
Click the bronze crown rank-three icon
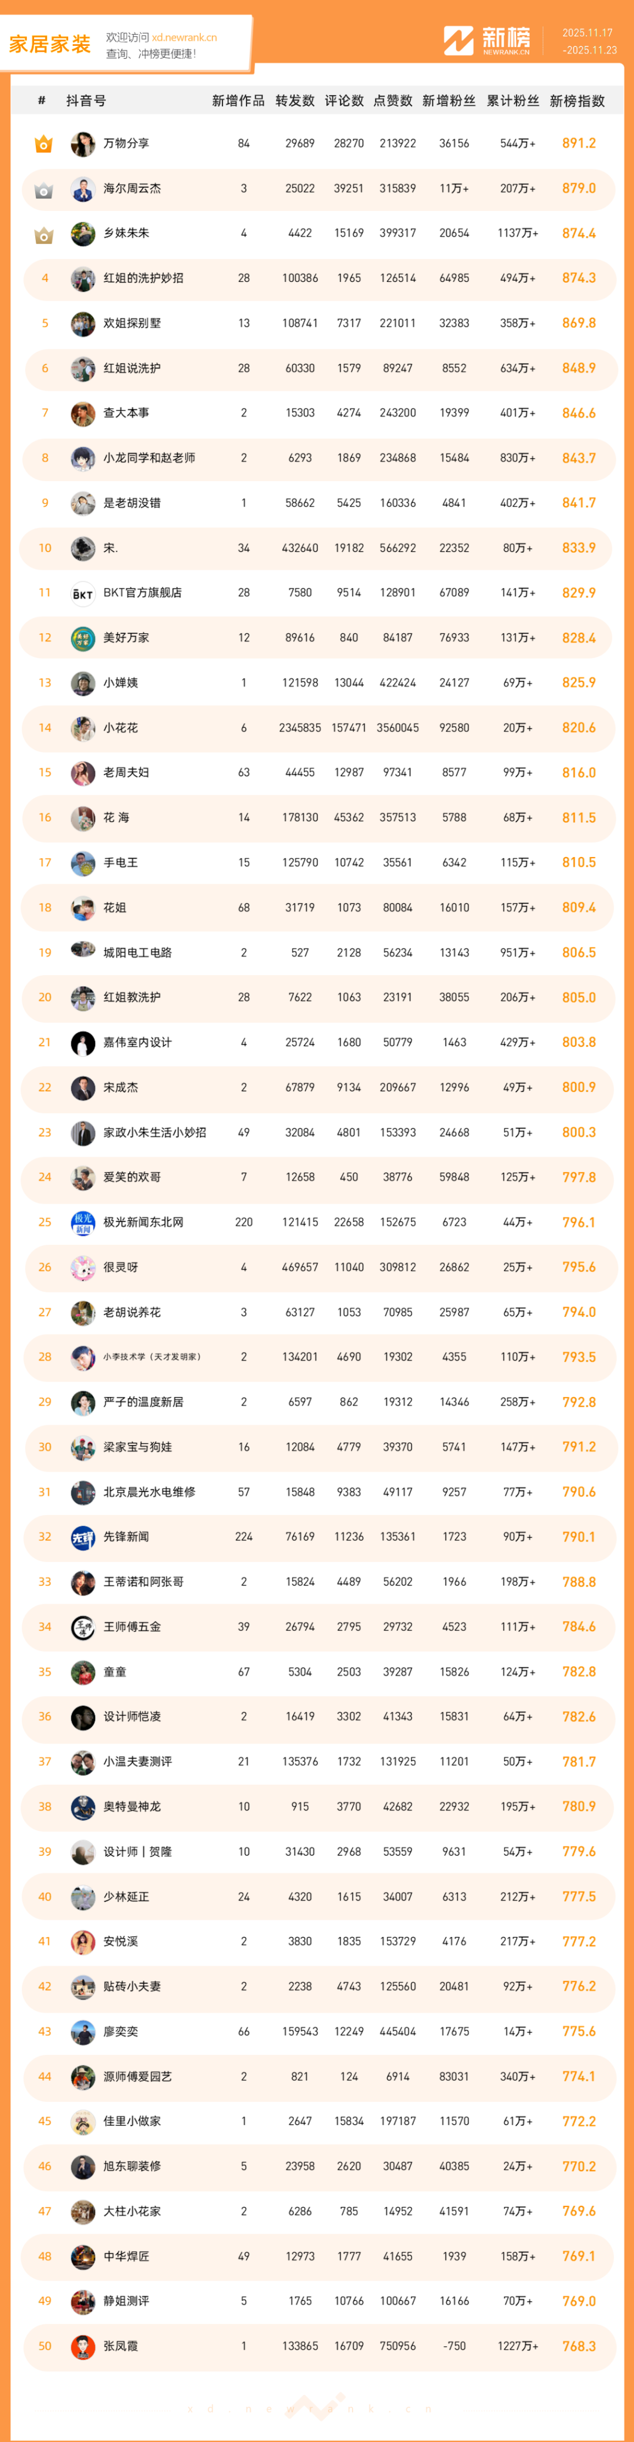point(43,234)
